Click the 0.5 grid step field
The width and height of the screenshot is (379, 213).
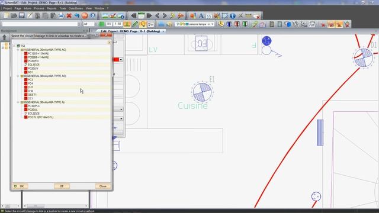point(109,24)
